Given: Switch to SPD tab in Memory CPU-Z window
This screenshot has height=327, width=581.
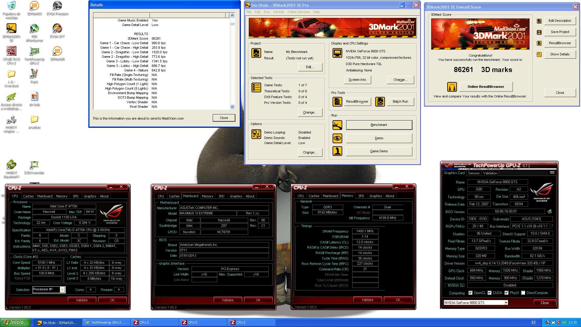Looking at the screenshot, I should (361, 196).
